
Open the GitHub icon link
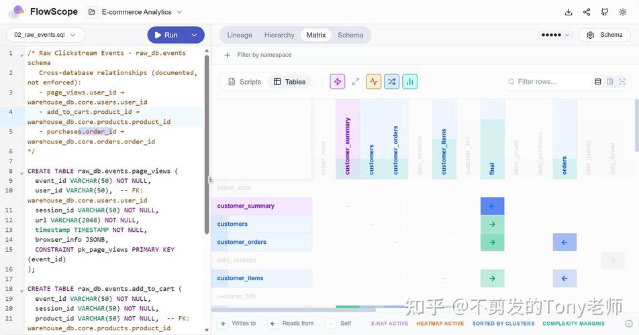pos(605,12)
